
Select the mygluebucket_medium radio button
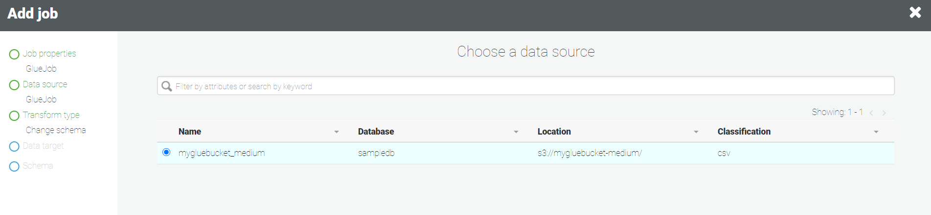(x=166, y=152)
